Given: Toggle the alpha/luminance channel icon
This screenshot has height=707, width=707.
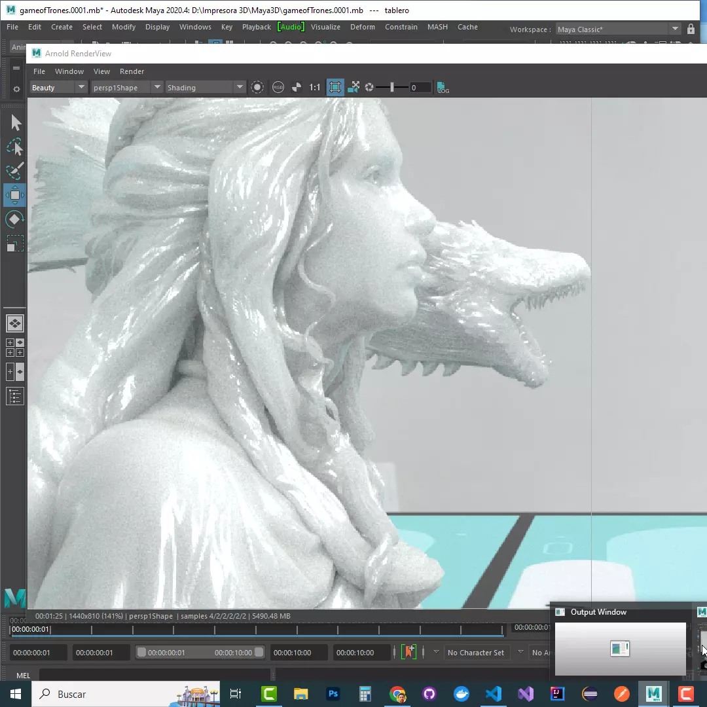Looking at the screenshot, I should (297, 88).
